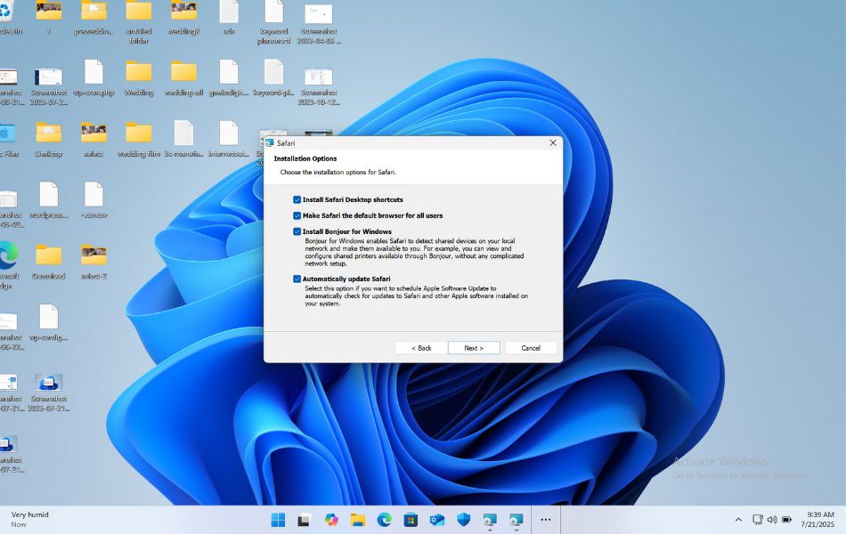The height and width of the screenshot is (534, 846).
Task: Click the Safari icon in the installer title bar
Action: (270, 142)
